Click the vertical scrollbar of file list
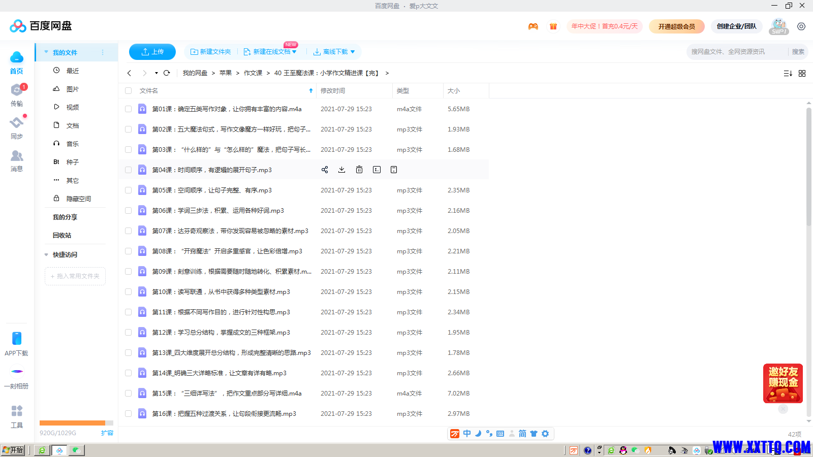Viewport: 813px width, 457px height. pyautogui.click(x=809, y=167)
